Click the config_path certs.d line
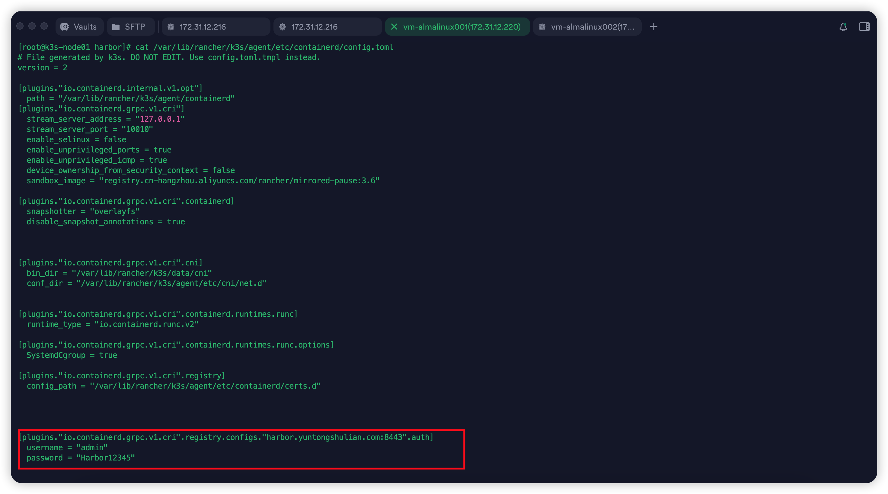888x494 pixels. (174, 386)
